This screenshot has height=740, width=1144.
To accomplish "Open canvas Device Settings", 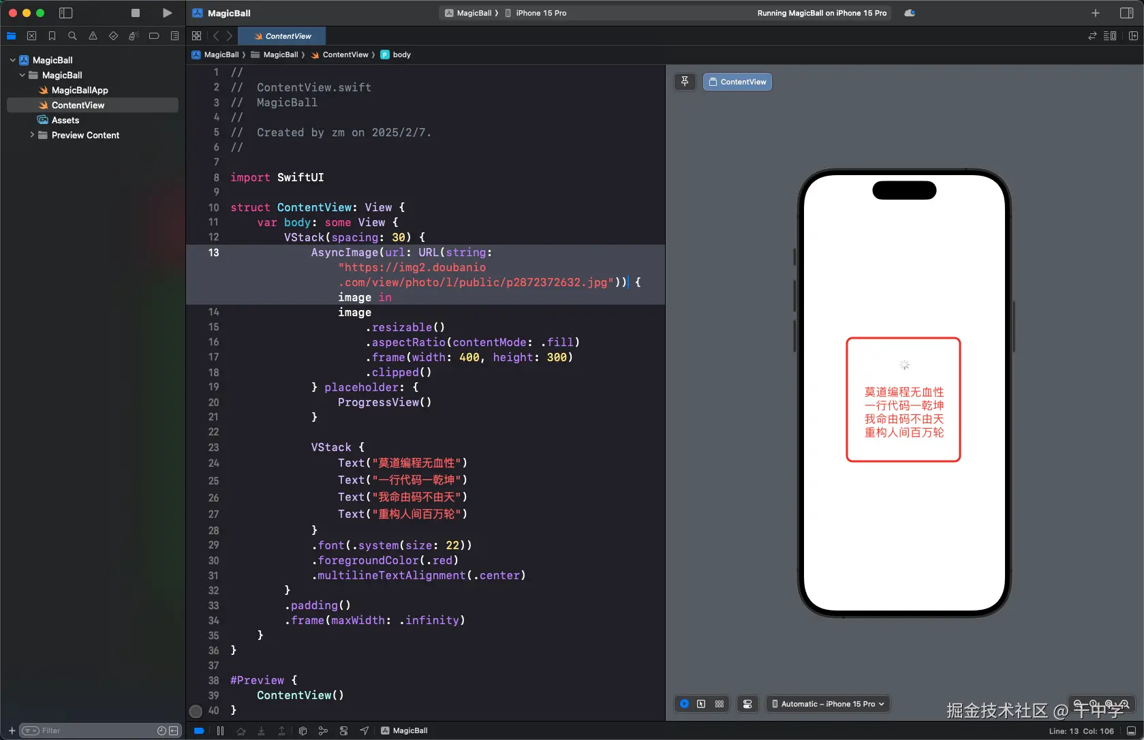I will (x=747, y=704).
